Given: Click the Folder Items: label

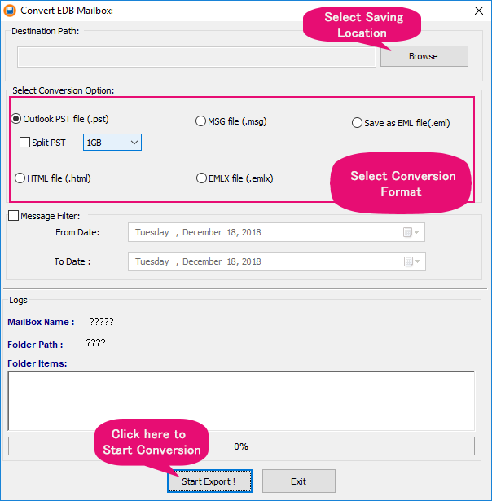Looking at the screenshot, I should pyautogui.click(x=37, y=363).
